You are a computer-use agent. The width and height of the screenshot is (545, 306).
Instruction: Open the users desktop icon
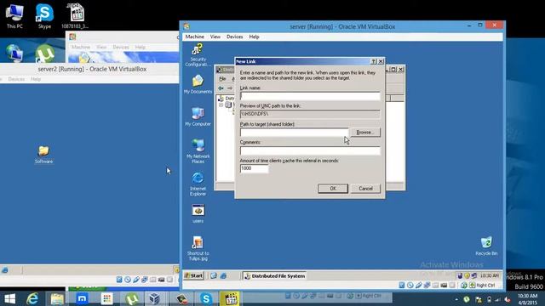tap(198, 213)
